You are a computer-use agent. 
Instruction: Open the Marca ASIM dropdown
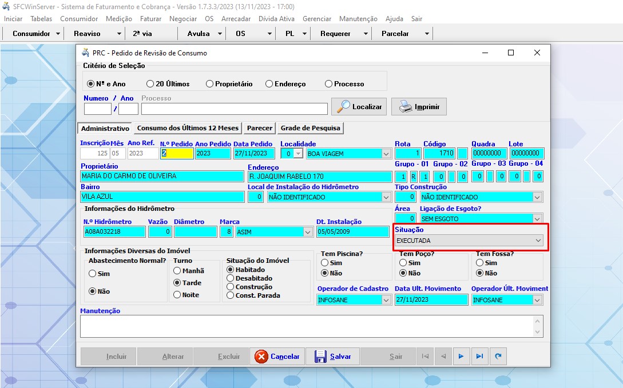(x=307, y=232)
